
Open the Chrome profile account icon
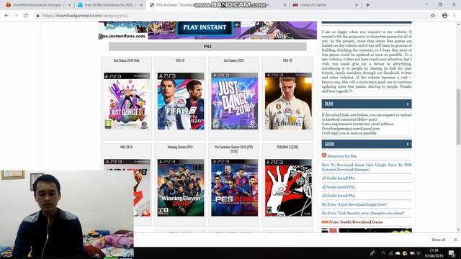pyautogui.click(x=444, y=16)
